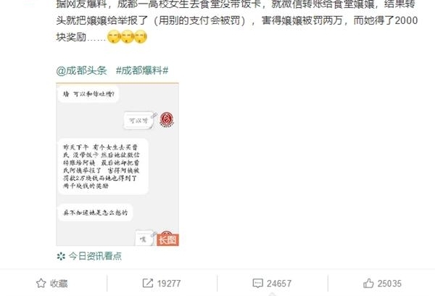Viewport: 435px width, 296px height.
Task: Open the @成都头条 mention link
Action: tap(81, 70)
